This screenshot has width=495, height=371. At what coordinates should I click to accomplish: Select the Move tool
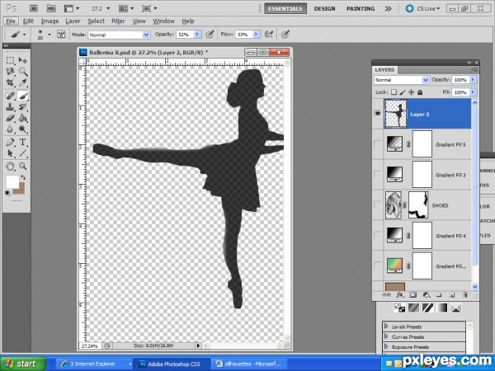point(23,60)
